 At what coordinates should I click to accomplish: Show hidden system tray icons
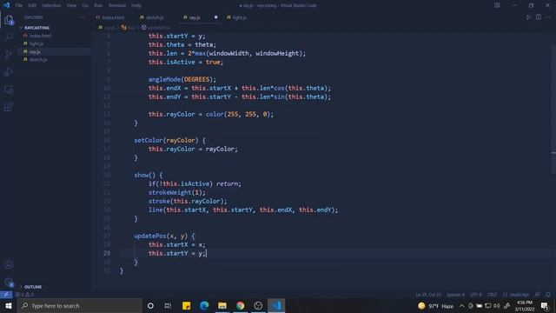point(461,305)
